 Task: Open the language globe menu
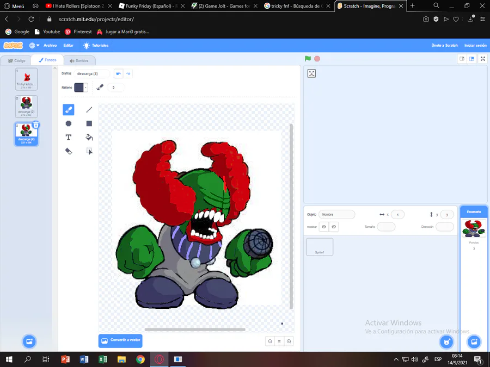[x=34, y=46]
